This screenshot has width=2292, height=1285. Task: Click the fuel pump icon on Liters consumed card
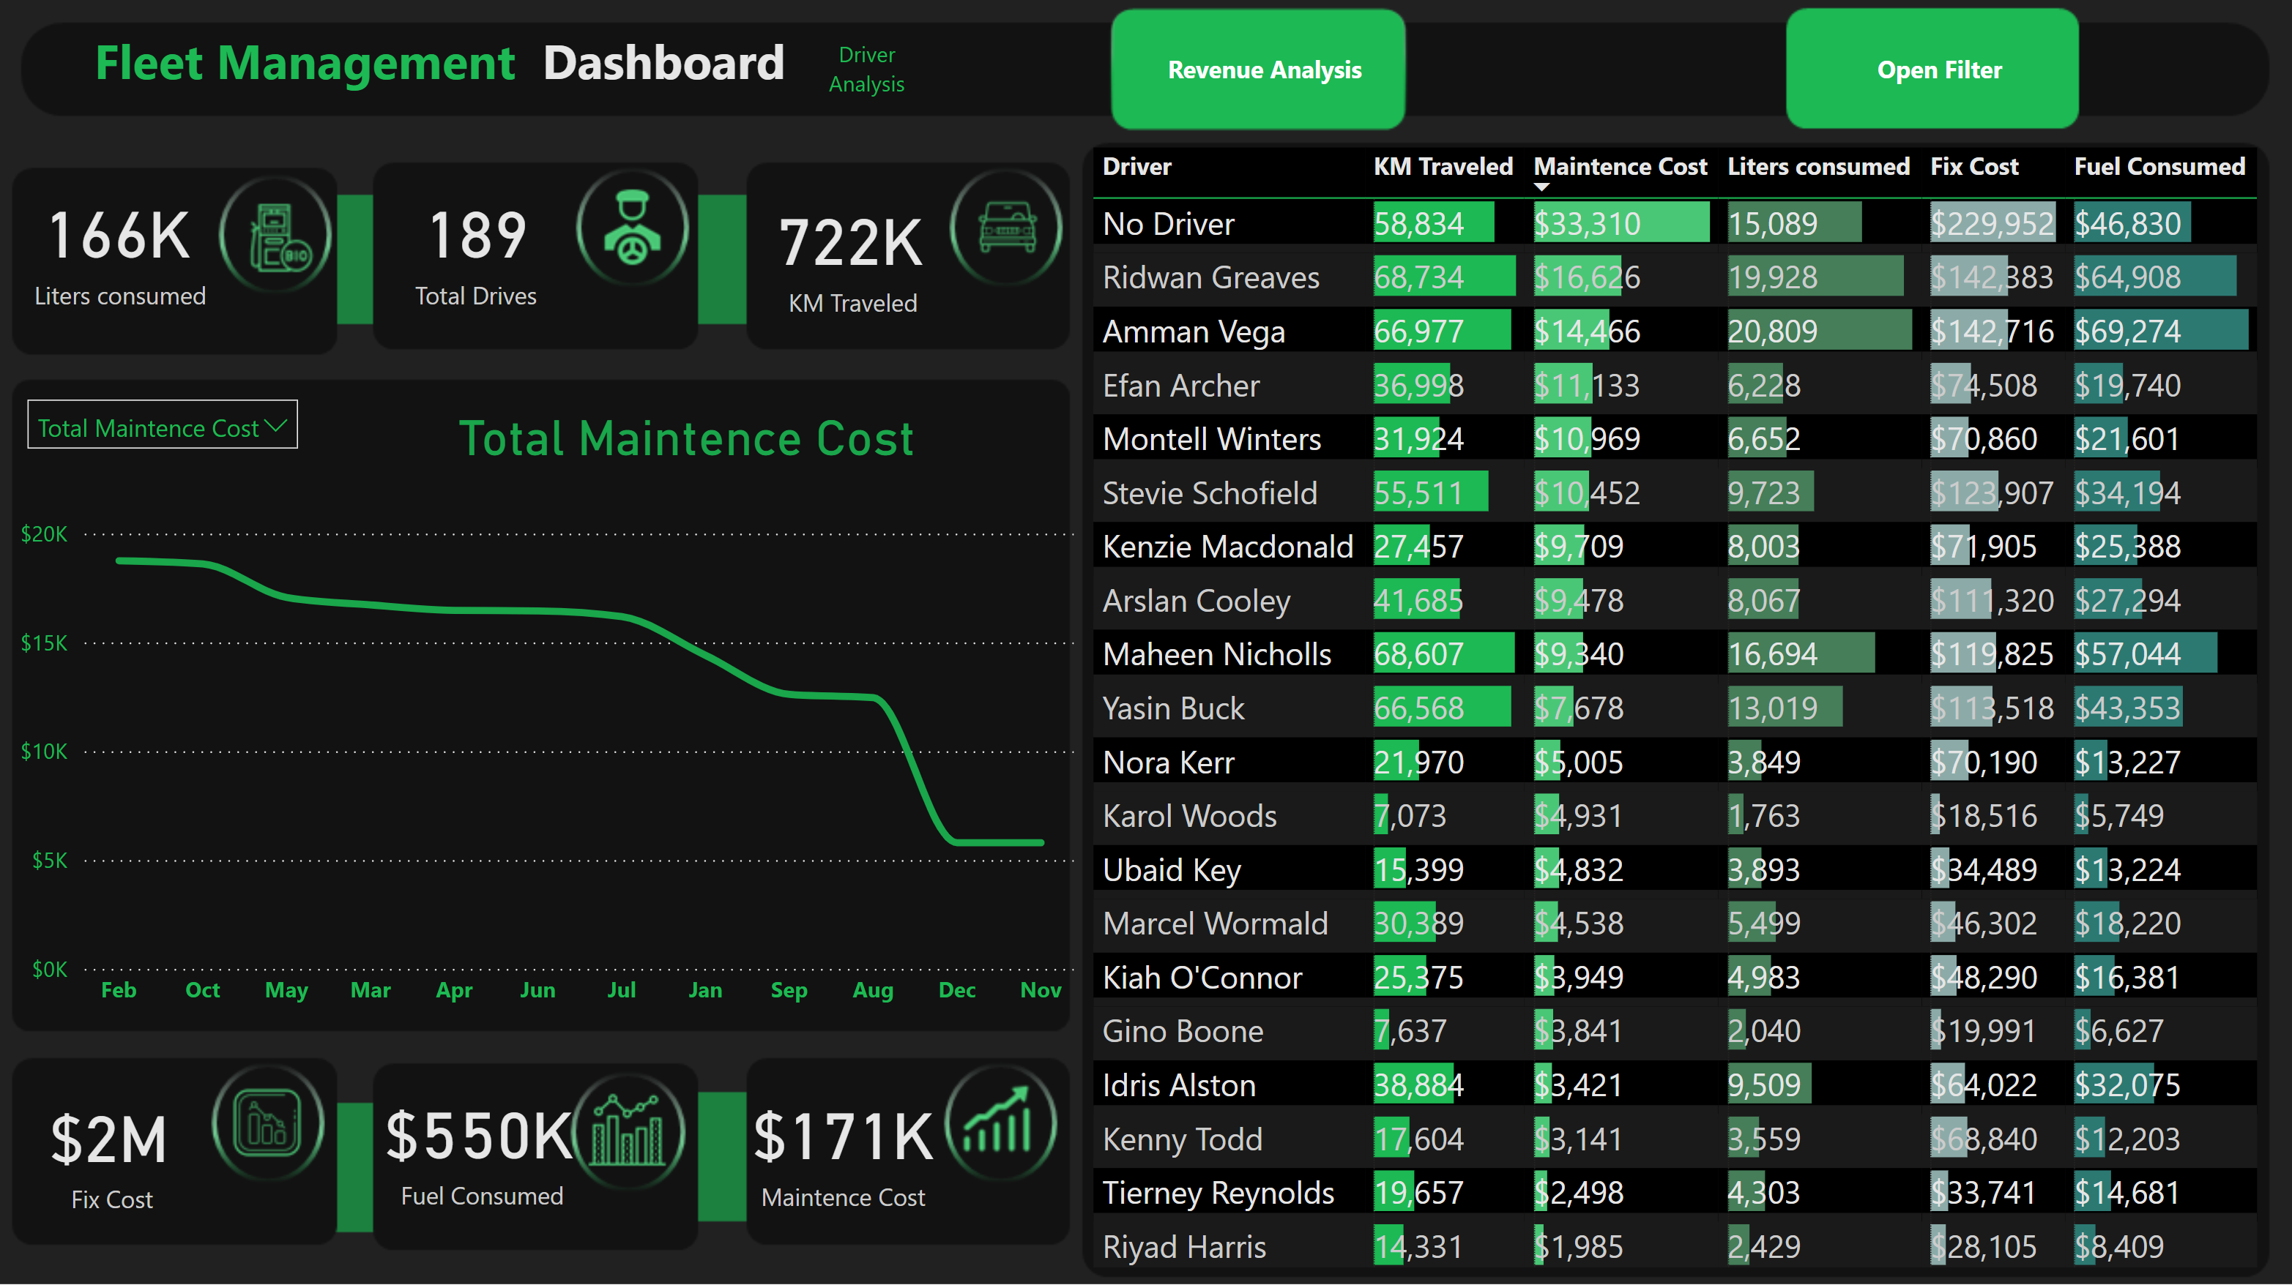[x=276, y=236]
